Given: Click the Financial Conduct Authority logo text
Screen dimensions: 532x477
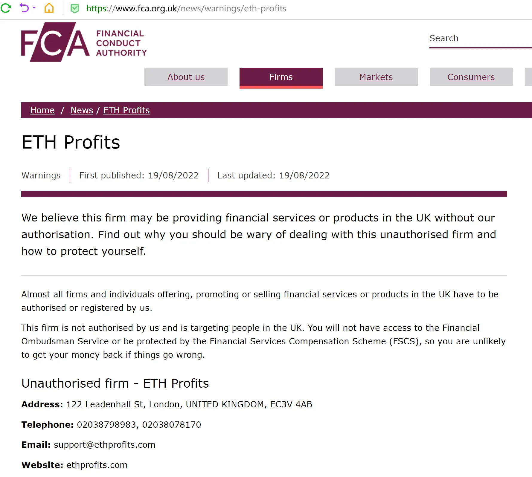Looking at the screenshot, I should [121, 43].
